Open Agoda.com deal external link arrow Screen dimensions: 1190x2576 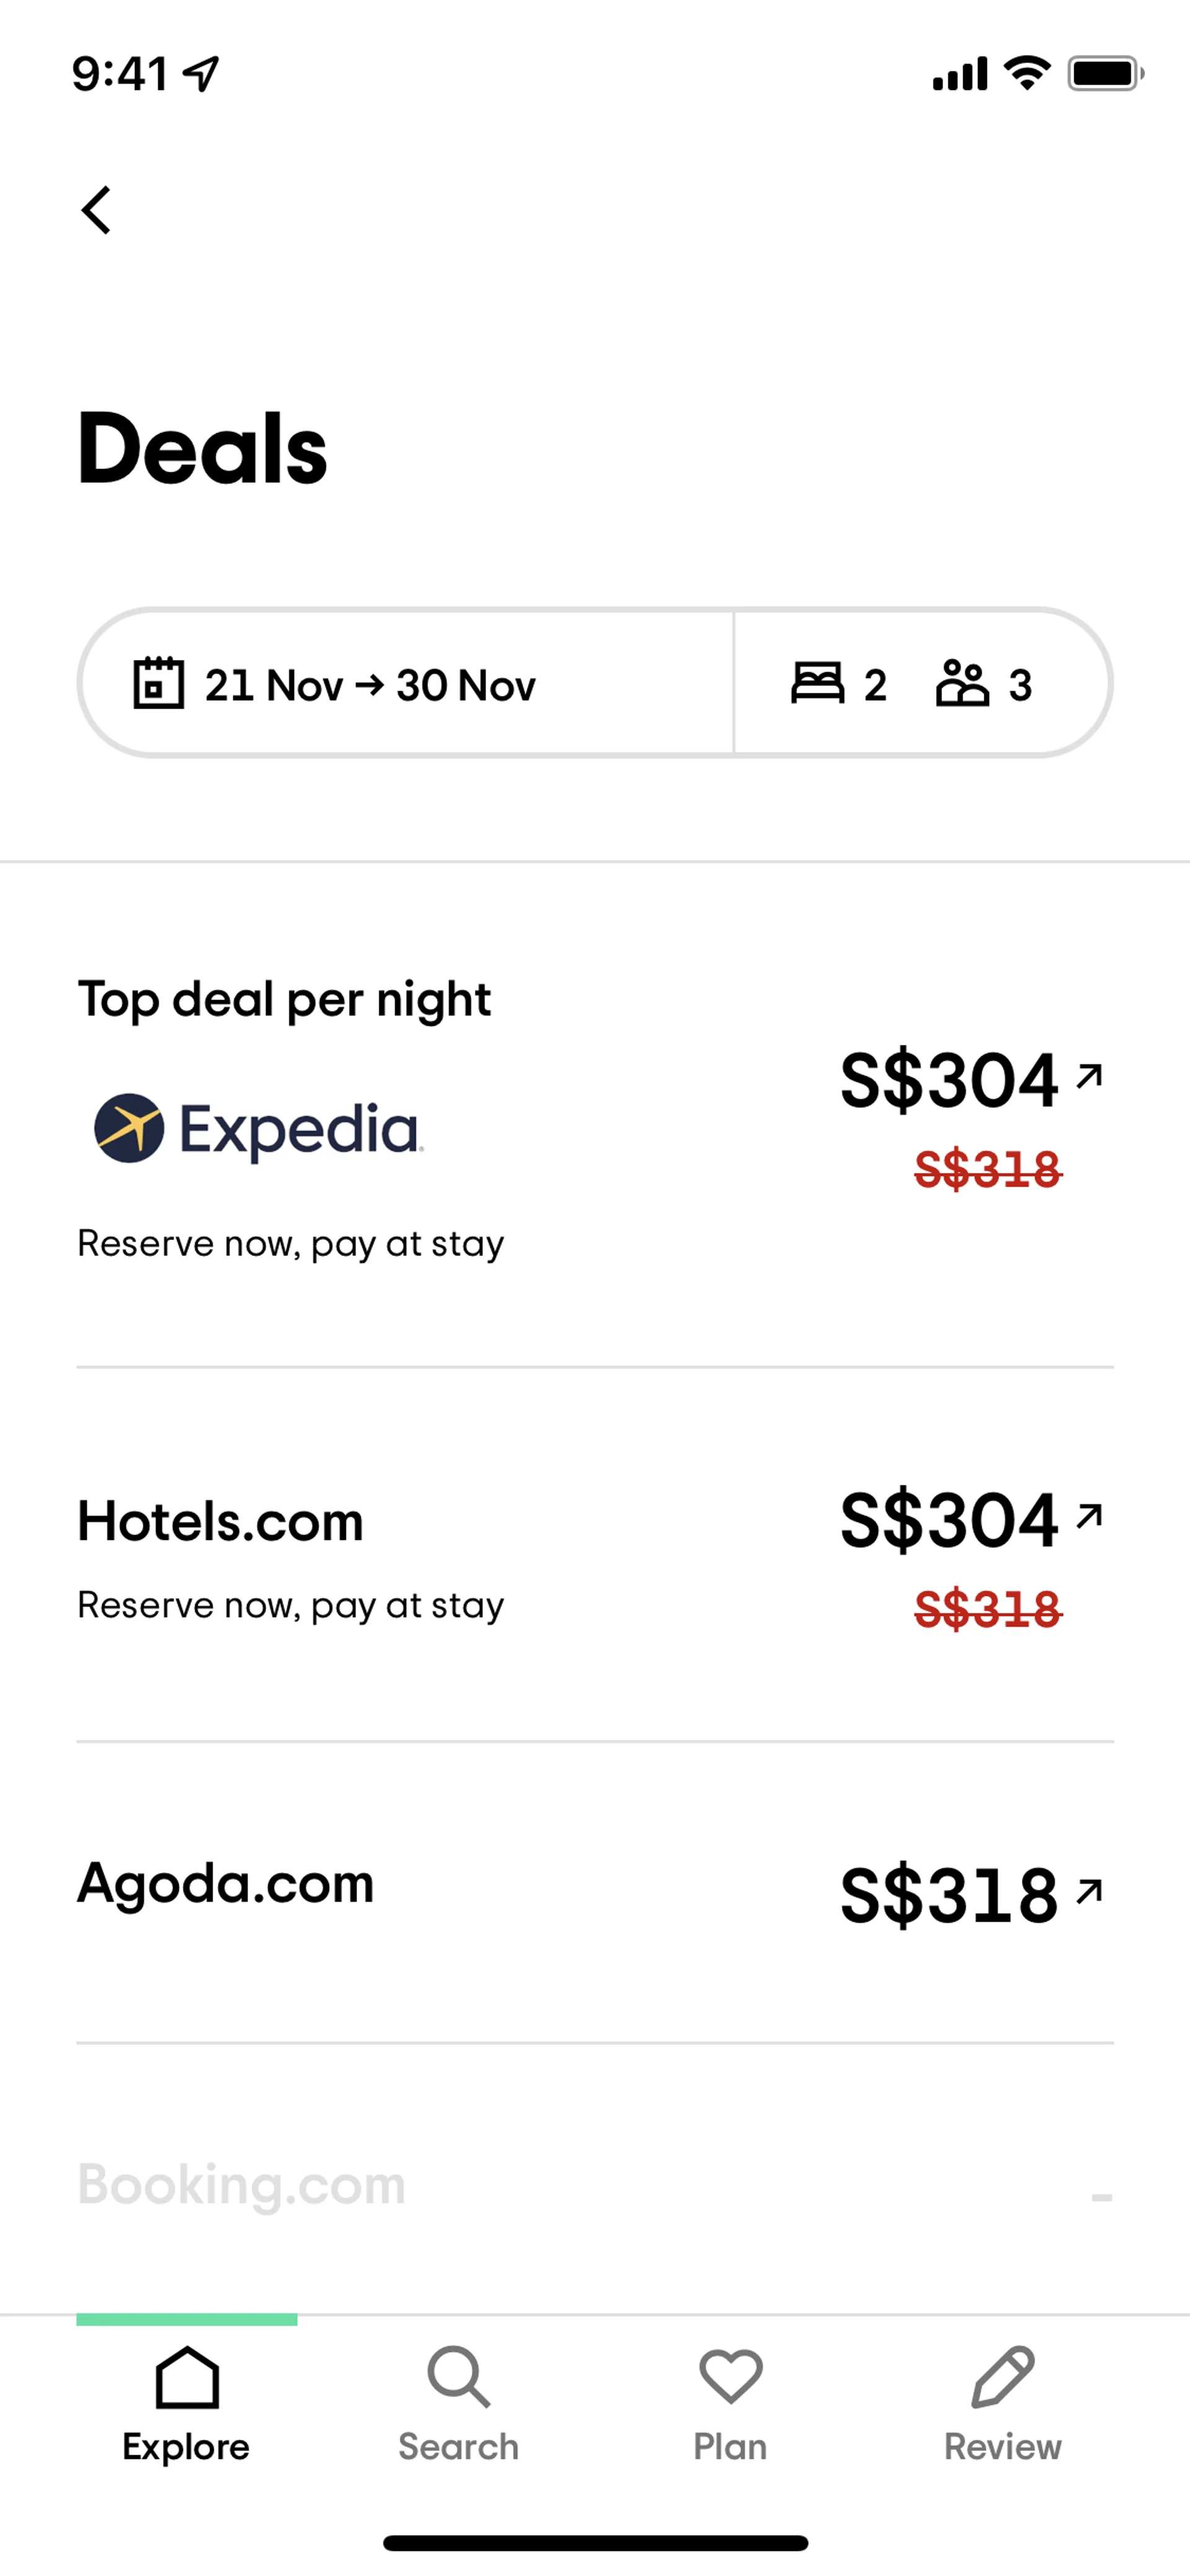1089,1890
